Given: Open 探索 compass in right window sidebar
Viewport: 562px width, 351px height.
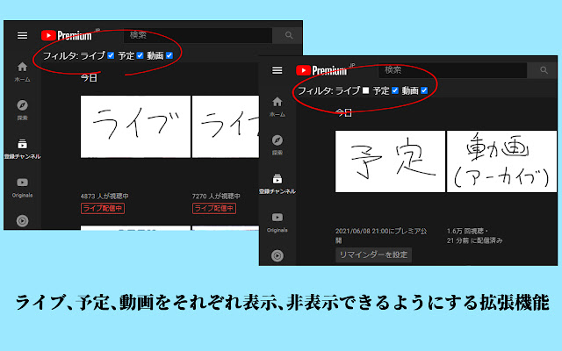Looking at the screenshot, I should click(277, 145).
